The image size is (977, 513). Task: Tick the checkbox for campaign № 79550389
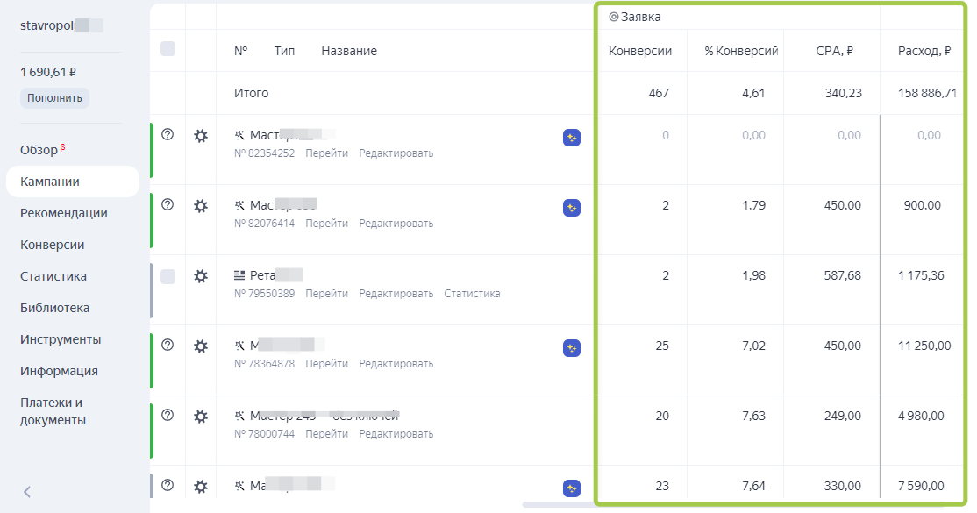pyautogui.click(x=168, y=276)
